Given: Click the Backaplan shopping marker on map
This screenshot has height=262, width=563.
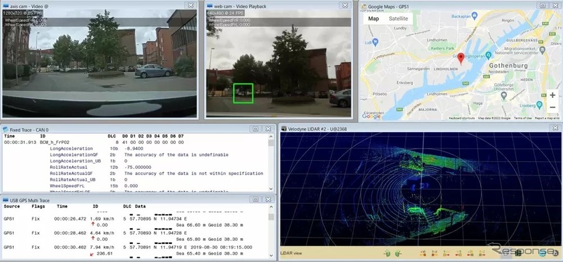Looking at the screenshot, I should click(x=475, y=15).
